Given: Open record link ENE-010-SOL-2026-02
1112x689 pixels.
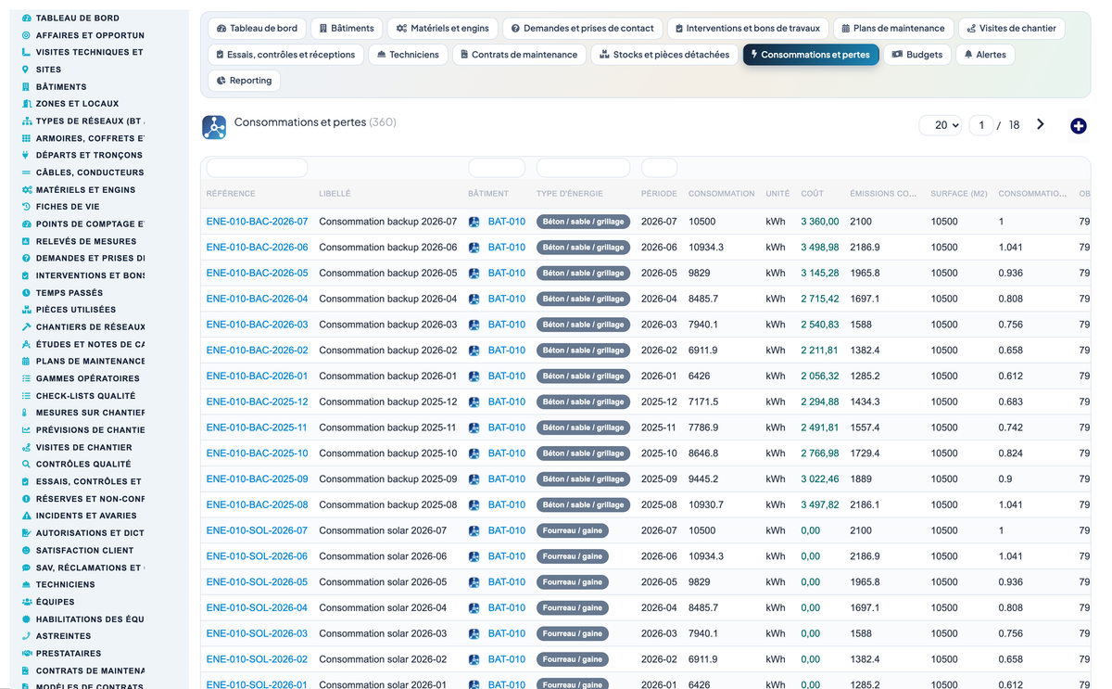Looking at the screenshot, I should click(257, 659).
